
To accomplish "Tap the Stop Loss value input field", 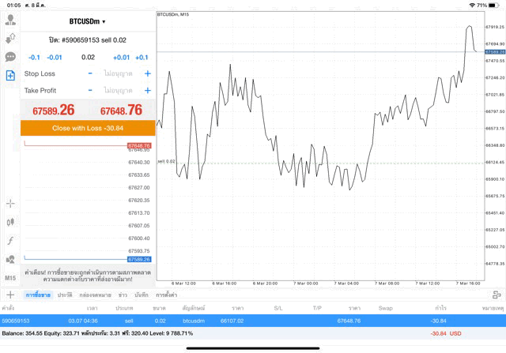I will [118, 73].
